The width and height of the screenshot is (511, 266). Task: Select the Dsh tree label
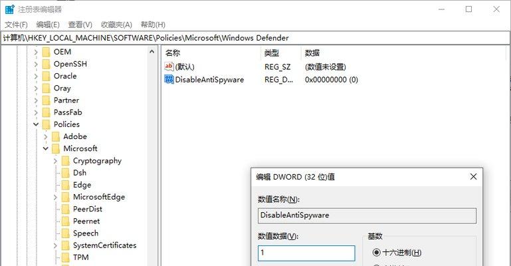(x=80, y=173)
